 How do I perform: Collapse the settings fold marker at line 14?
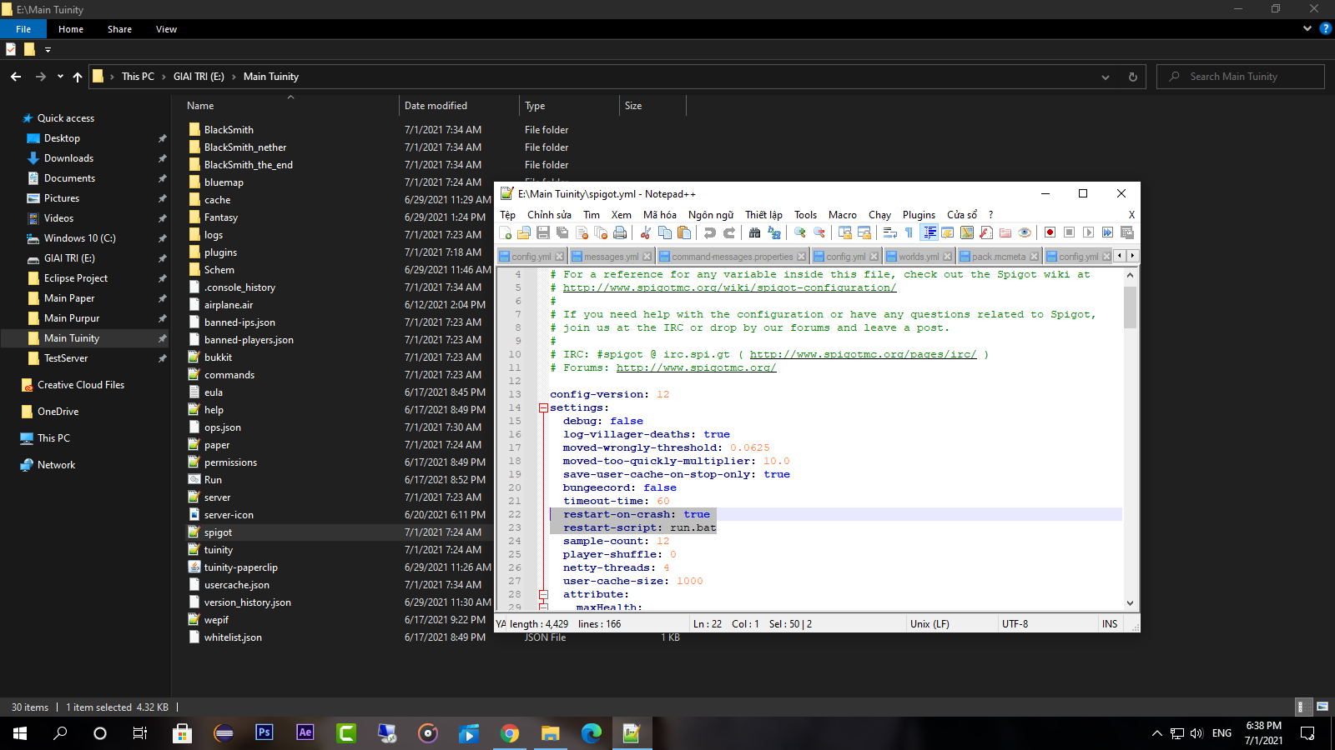(543, 408)
